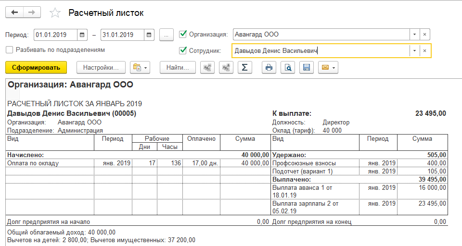The height and width of the screenshot is (246, 462).
Task: Expand the Сотрудник dropdown list
Action: tap(414, 50)
